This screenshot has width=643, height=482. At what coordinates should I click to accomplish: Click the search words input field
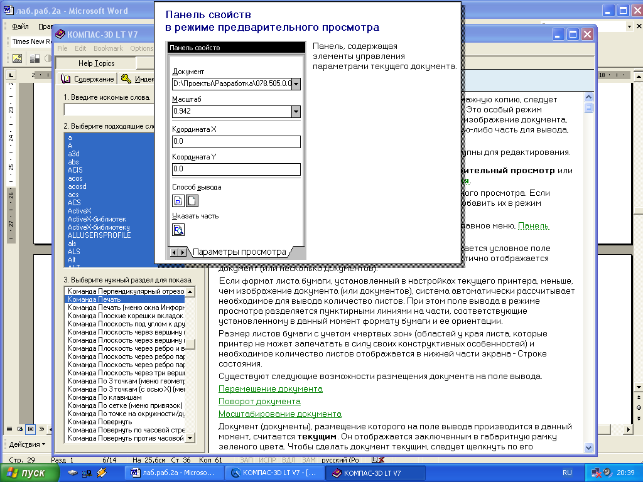pos(109,110)
